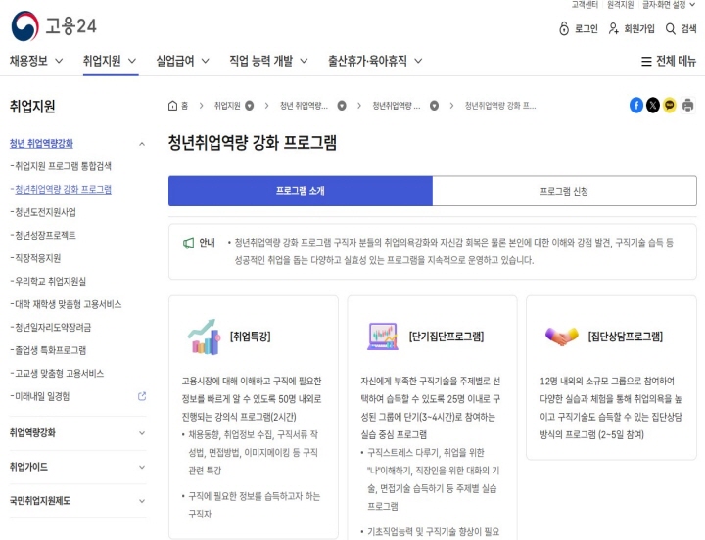The image size is (705, 540).
Task: Share page via X icon
Action: pos(653,105)
